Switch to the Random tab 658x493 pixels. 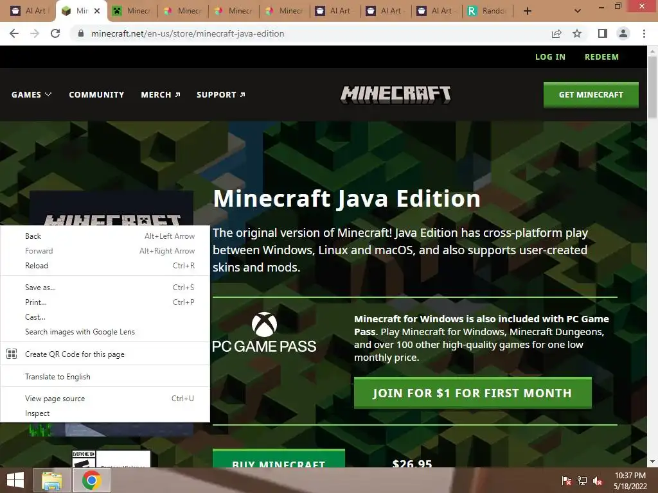click(x=488, y=11)
